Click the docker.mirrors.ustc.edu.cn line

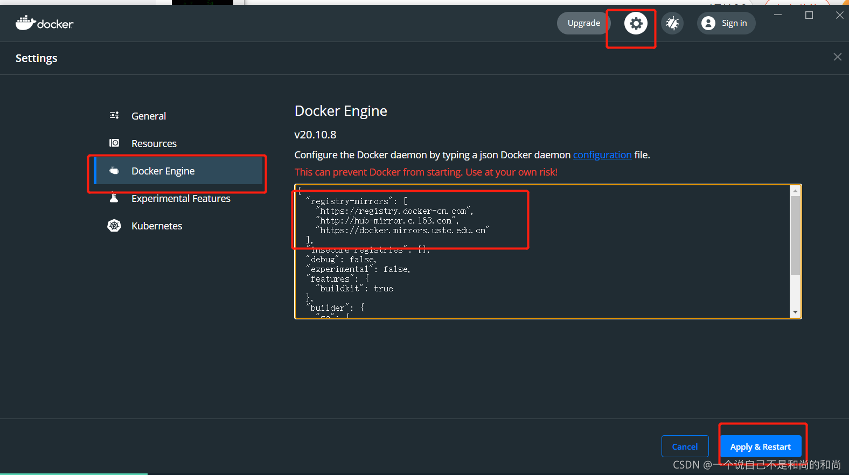[x=402, y=230]
